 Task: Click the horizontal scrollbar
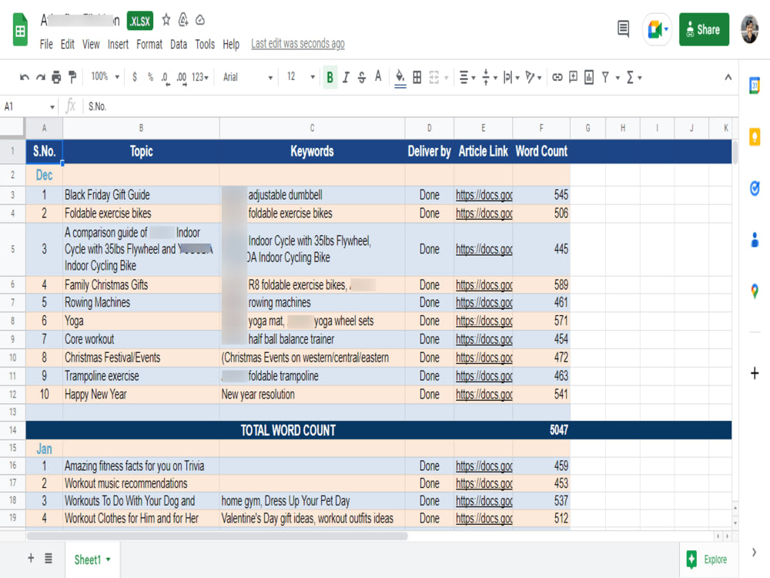pos(217,536)
